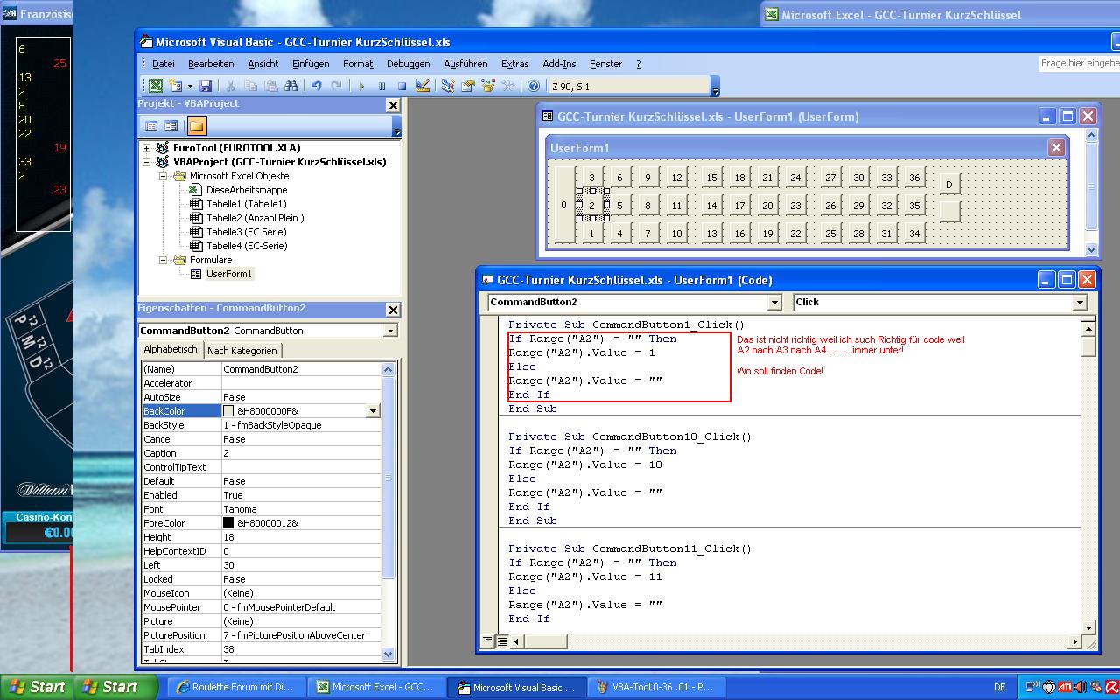Open Bearbeiten menu
This screenshot has height=700, width=1120.
tap(211, 64)
